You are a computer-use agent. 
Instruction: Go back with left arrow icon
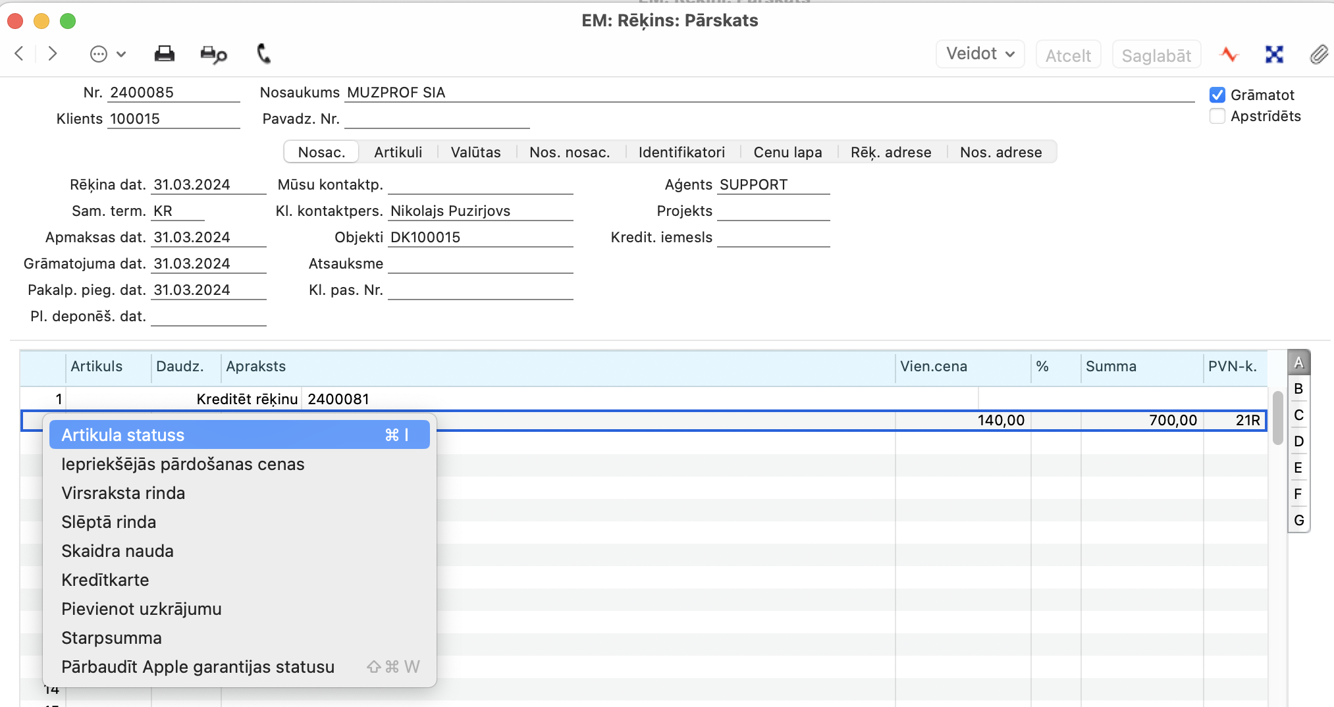click(20, 54)
